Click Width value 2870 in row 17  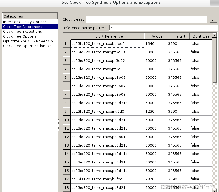156,179
